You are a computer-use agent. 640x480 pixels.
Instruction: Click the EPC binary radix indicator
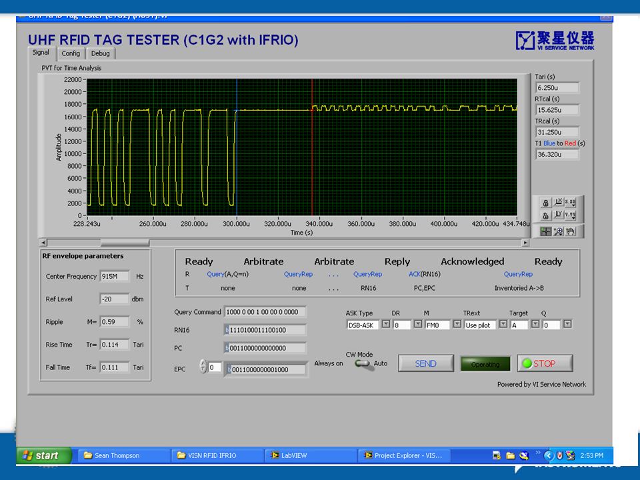[229, 369]
